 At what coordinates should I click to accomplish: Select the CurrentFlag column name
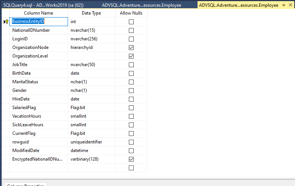[38, 133]
